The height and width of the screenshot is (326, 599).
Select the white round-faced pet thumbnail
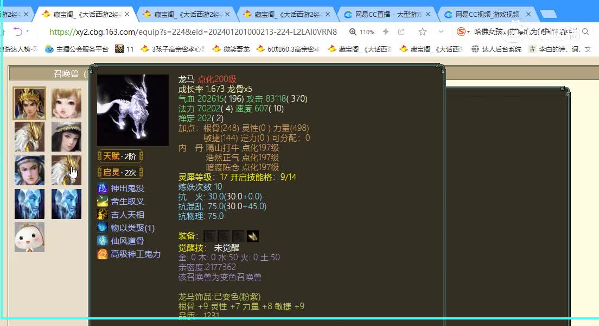click(x=29, y=237)
